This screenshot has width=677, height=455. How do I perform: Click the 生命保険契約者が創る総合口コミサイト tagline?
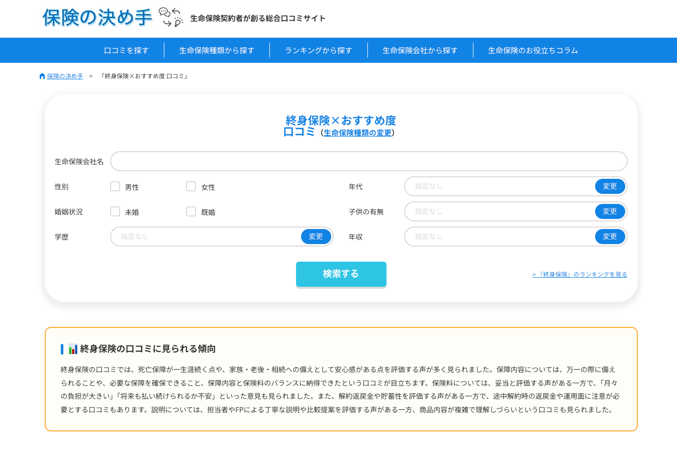point(258,19)
